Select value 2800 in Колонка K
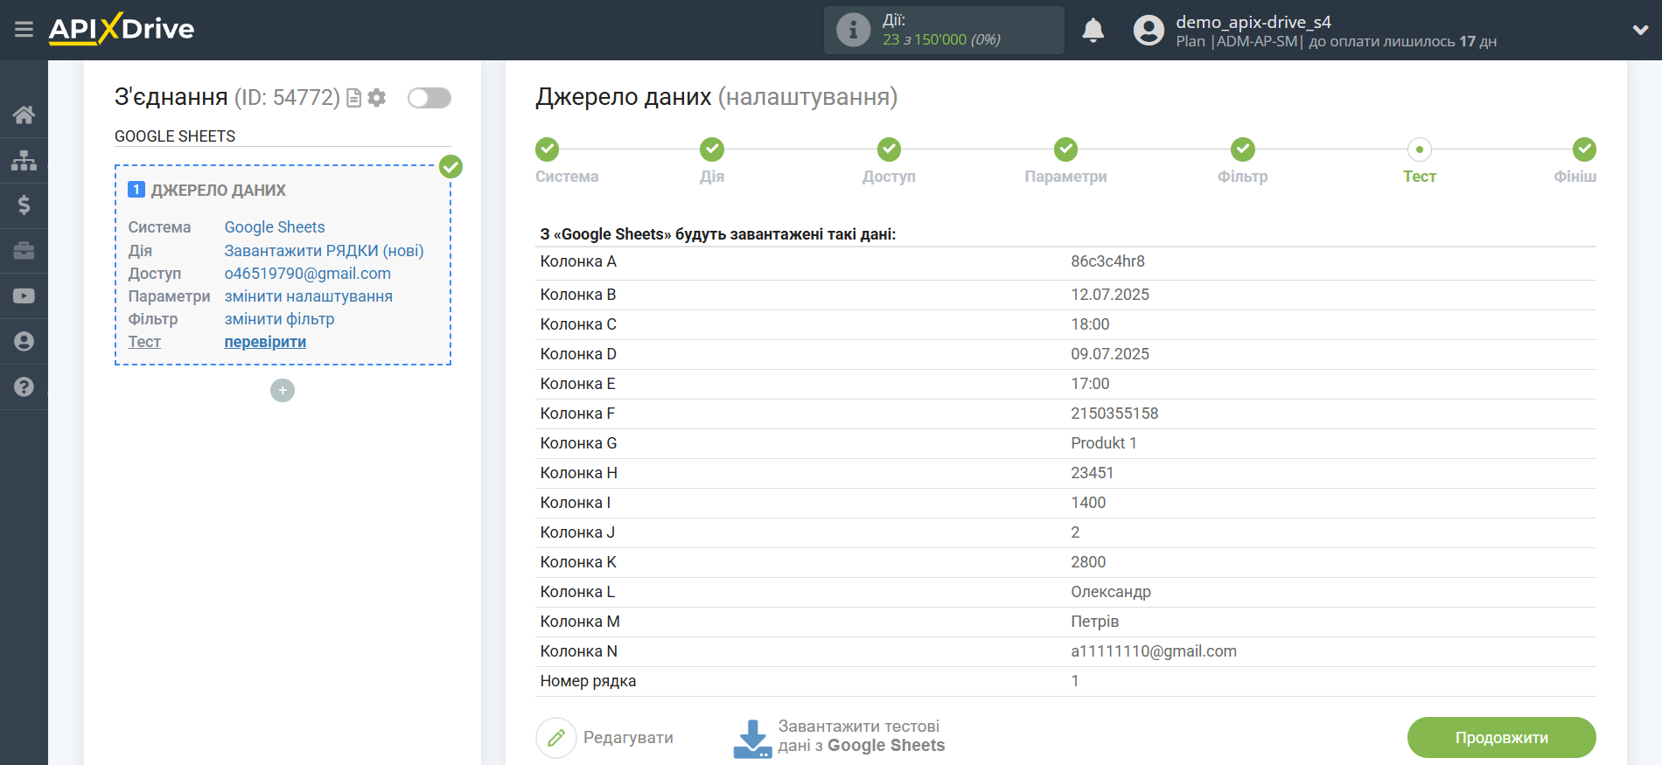Viewport: 1662px width, 765px height. 1088,562
